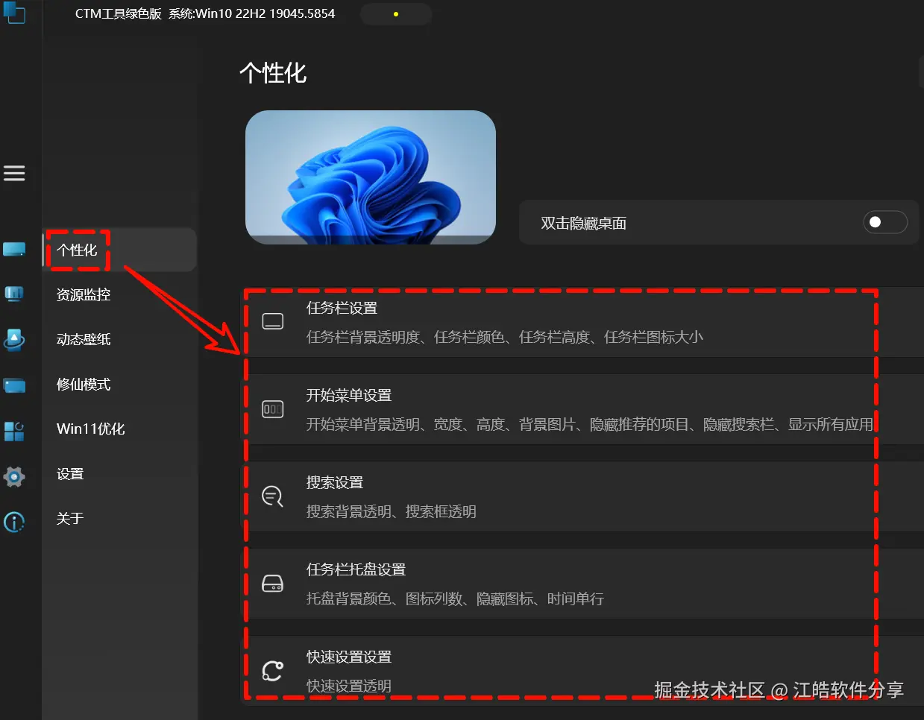This screenshot has height=720, width=924.
Task: Click the about info icon
Action: pyautogui.click(x=14, y=522)
